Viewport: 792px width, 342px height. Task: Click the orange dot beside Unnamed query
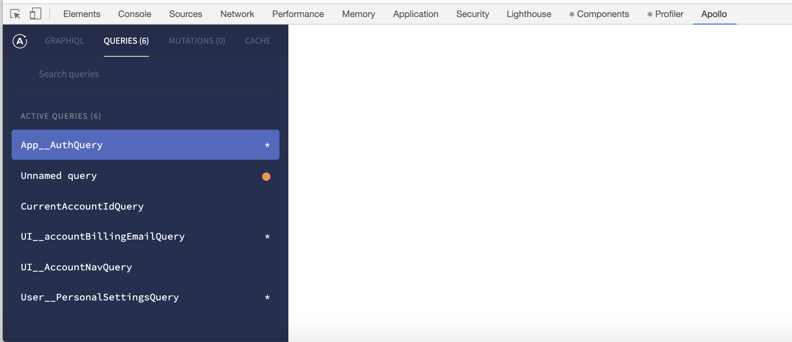[266, 176]
